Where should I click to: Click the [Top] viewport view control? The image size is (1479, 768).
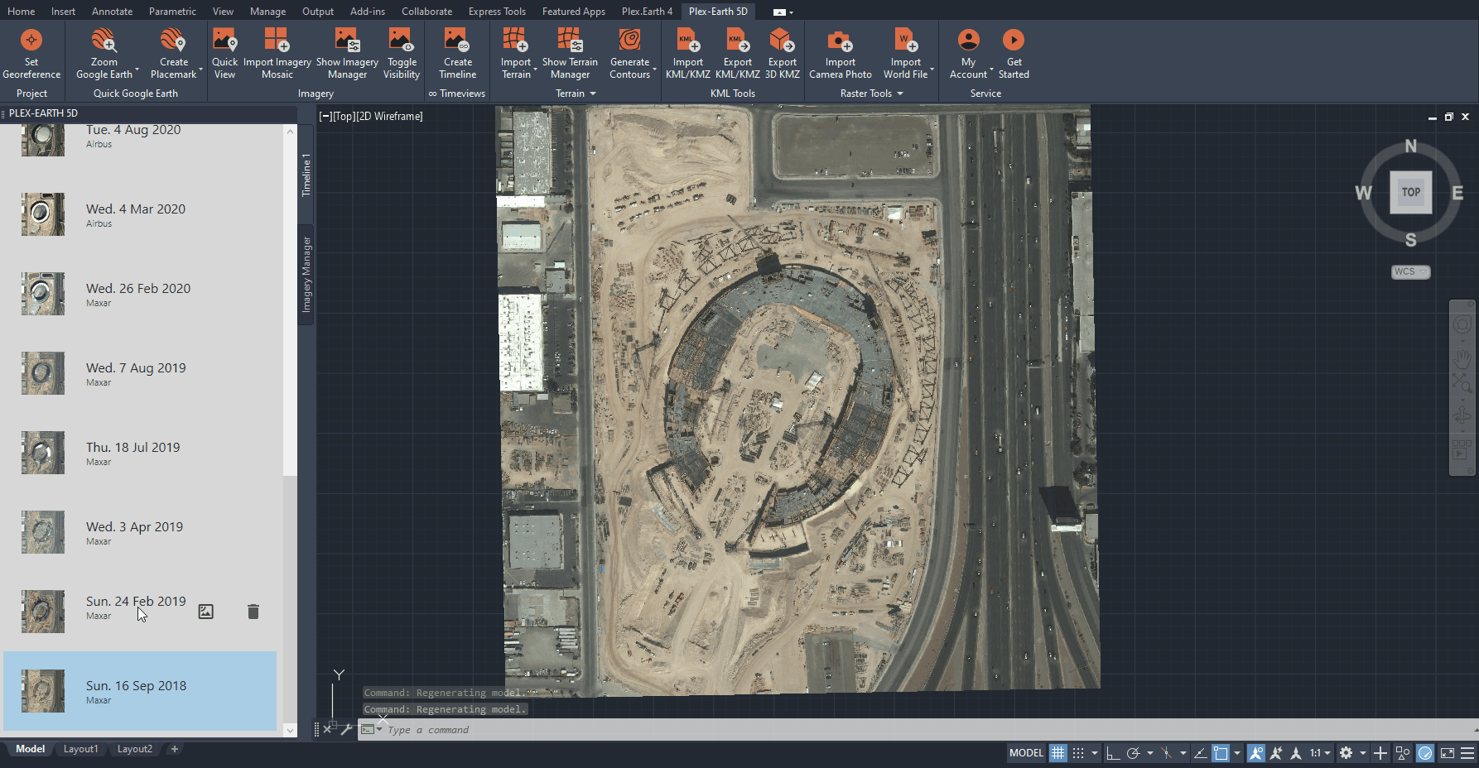coord(344,117)
